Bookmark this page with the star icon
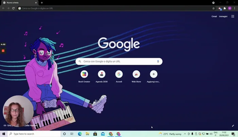 214,8
